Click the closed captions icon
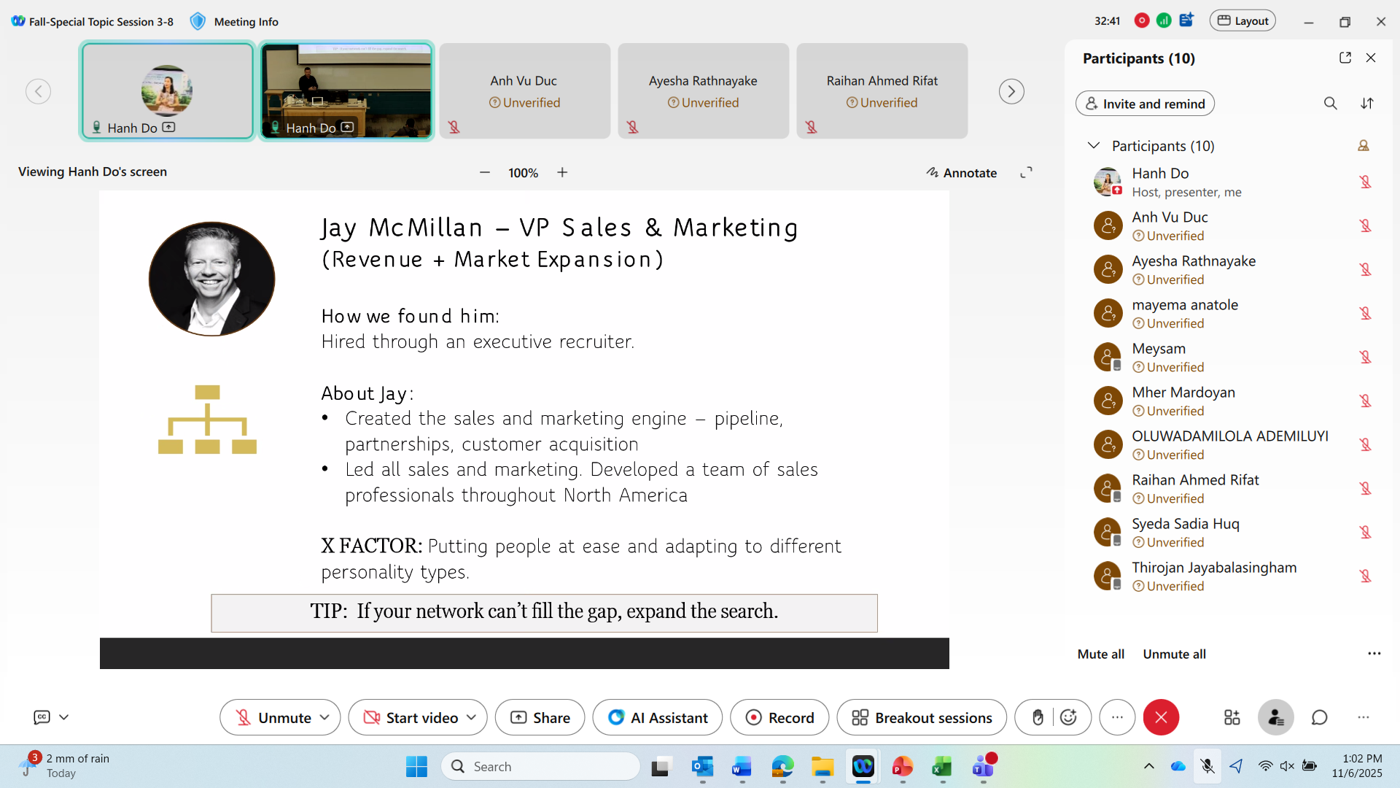 42,717
